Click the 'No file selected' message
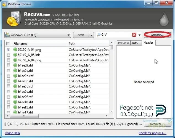This screenshot has width=175, height=138. pyautogui.click(x=144, y=82)
